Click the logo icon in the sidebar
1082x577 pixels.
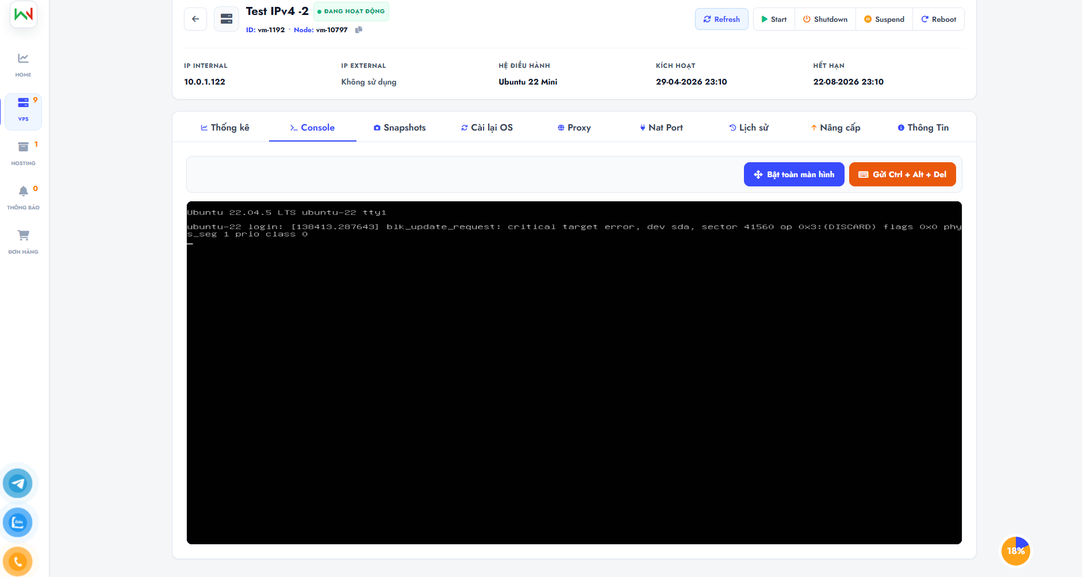[24, 14]
